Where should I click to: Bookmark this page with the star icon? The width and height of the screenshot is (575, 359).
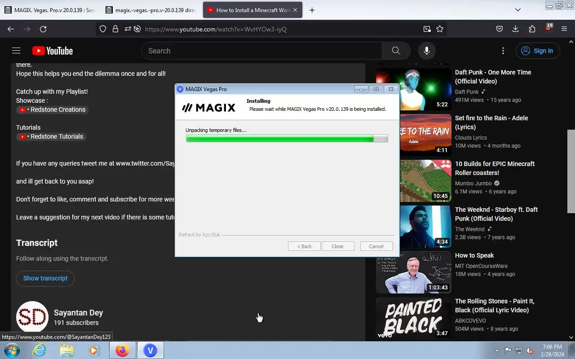pos(440,29)
